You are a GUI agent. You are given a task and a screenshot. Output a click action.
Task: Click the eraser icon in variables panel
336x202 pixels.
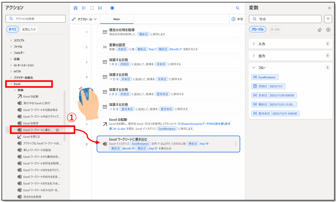click(320, 30)
